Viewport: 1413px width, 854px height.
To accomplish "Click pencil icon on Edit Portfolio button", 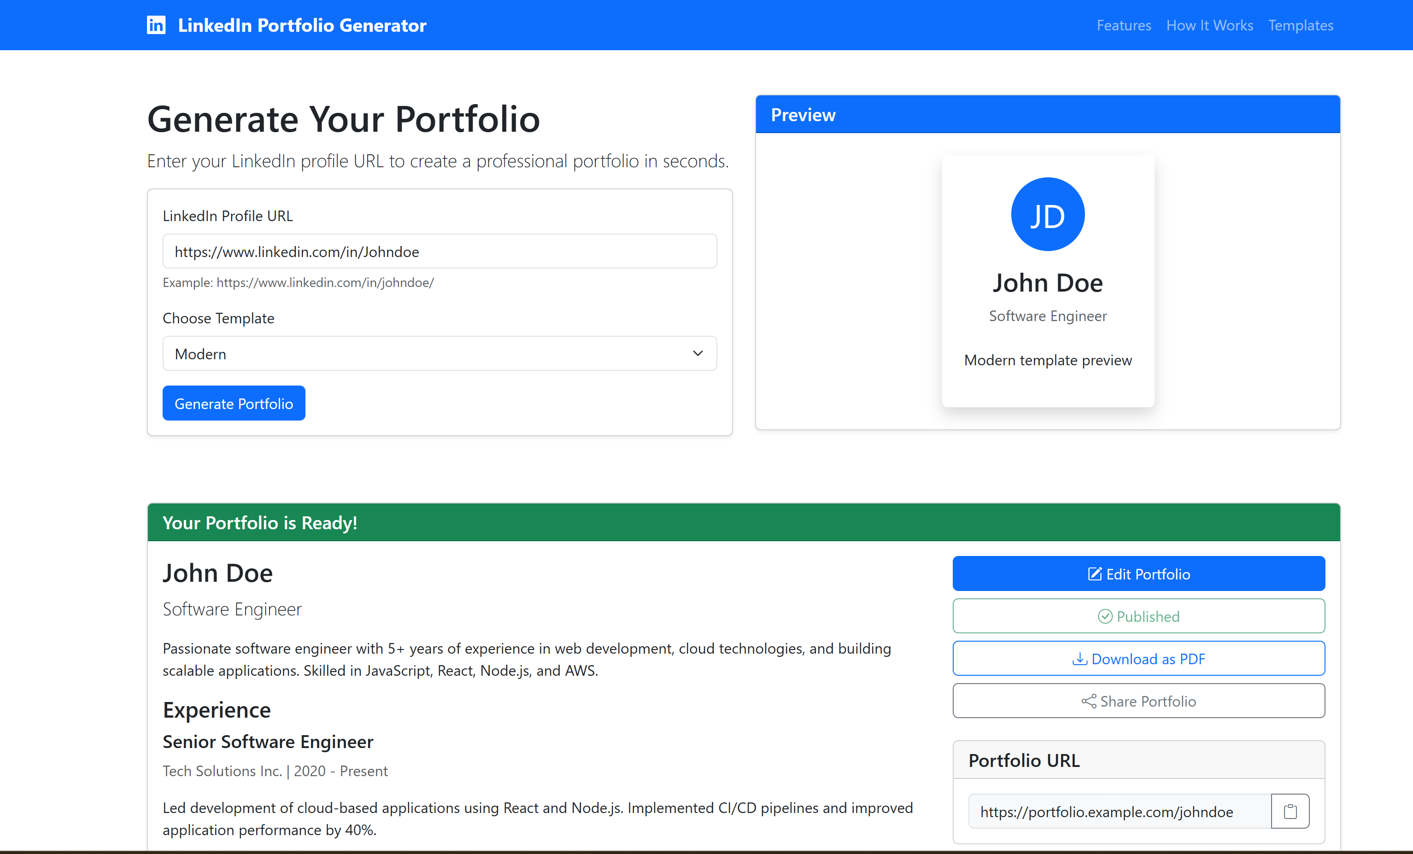I will click(1094, 574).
